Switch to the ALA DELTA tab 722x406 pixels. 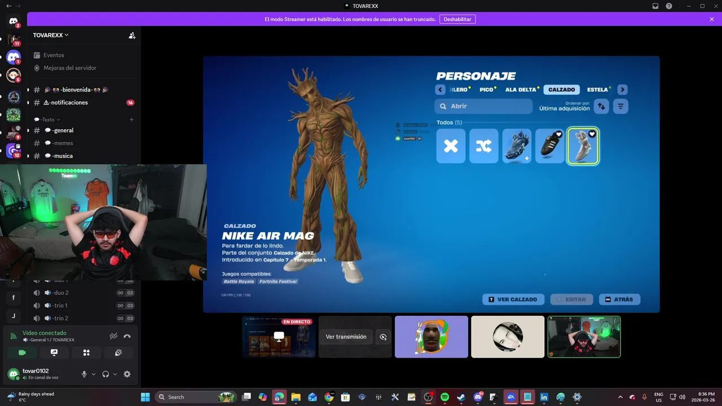[522, 90]
